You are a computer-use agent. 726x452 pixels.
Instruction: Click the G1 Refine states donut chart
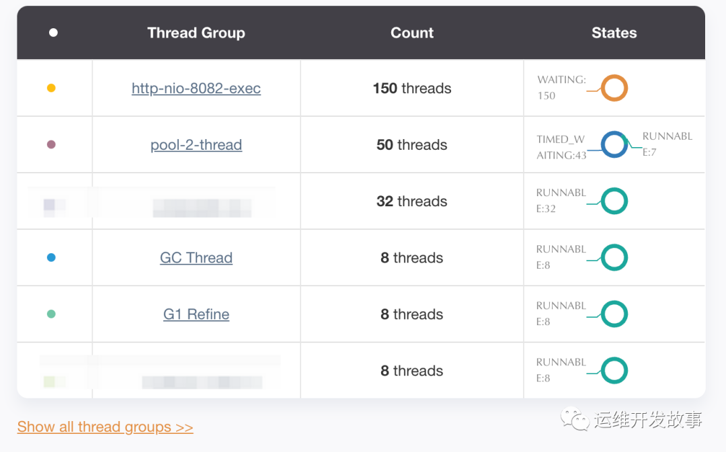[614, 314]
